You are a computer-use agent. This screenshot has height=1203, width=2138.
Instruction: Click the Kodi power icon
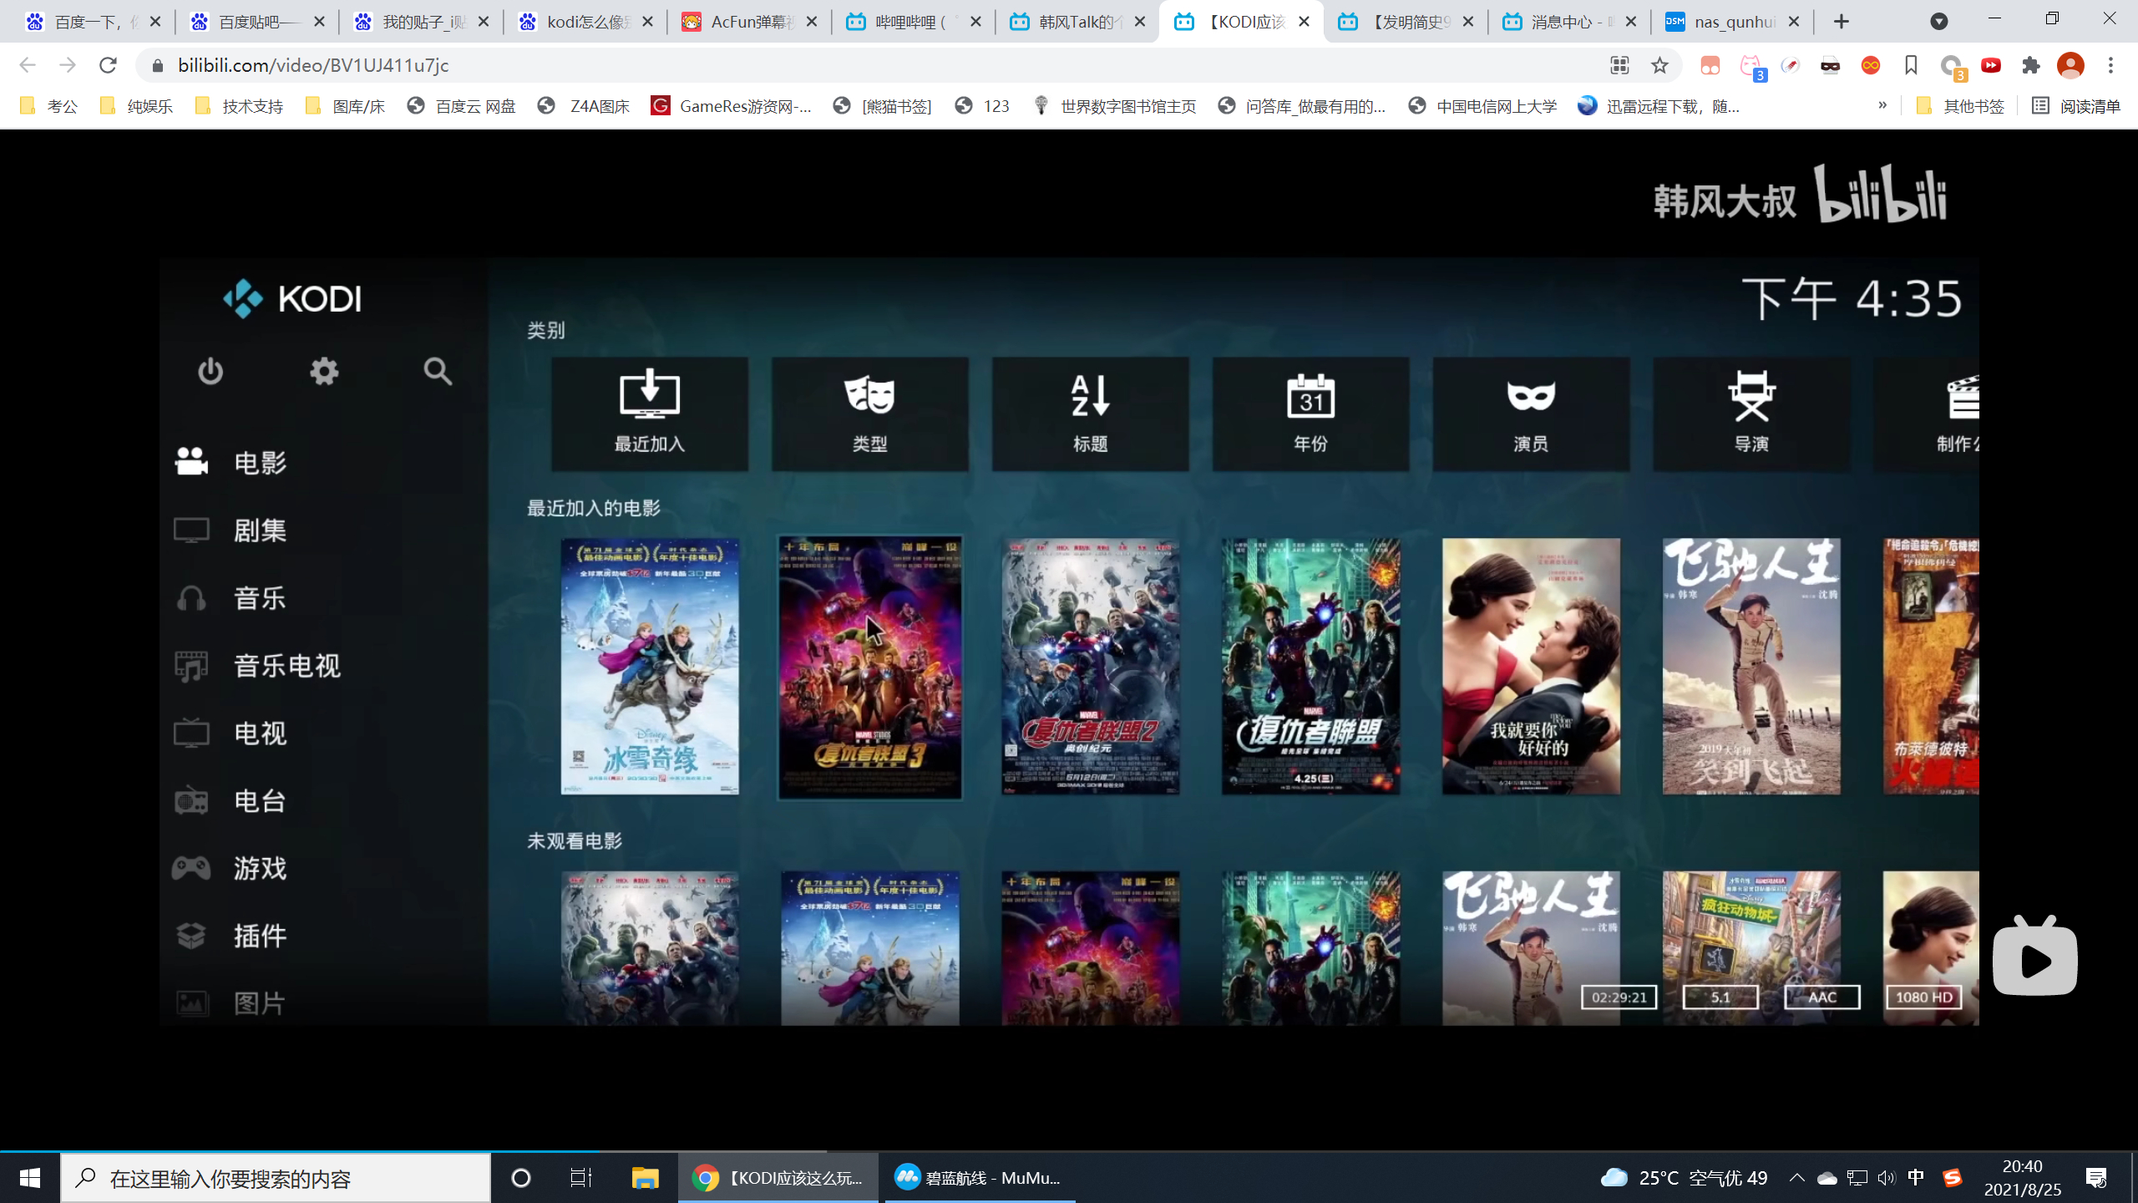(x=210, y=371)
